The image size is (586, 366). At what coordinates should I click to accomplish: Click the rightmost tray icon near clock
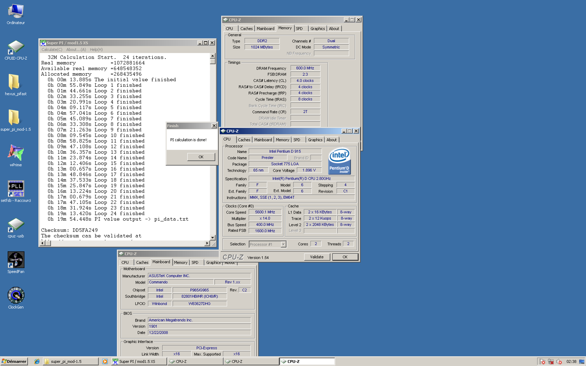tap(582, 362)
